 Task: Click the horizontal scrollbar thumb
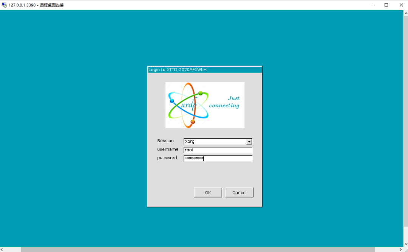(x=198, y=249)
